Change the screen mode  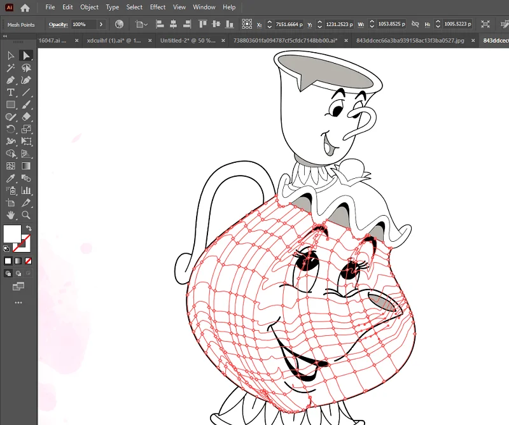[x=18, y=286]
